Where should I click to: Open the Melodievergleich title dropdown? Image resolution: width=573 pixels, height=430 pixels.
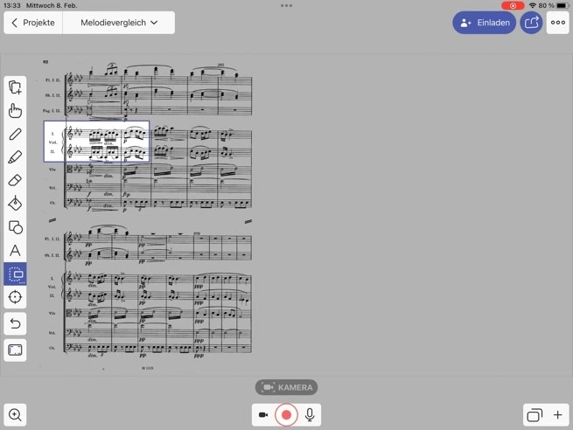(x=119, y=23)
